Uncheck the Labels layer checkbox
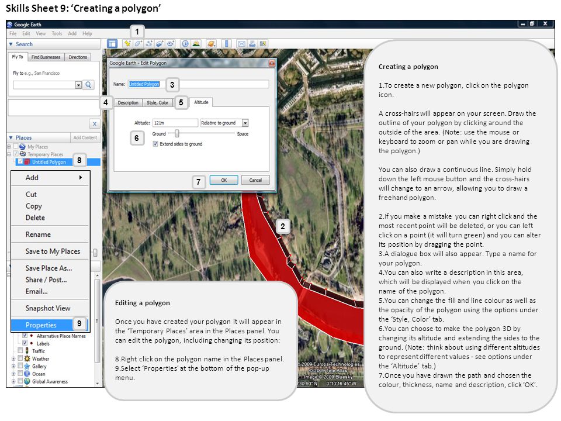The height and width of the screenshot is (421, 561). (x=25, y=343)
